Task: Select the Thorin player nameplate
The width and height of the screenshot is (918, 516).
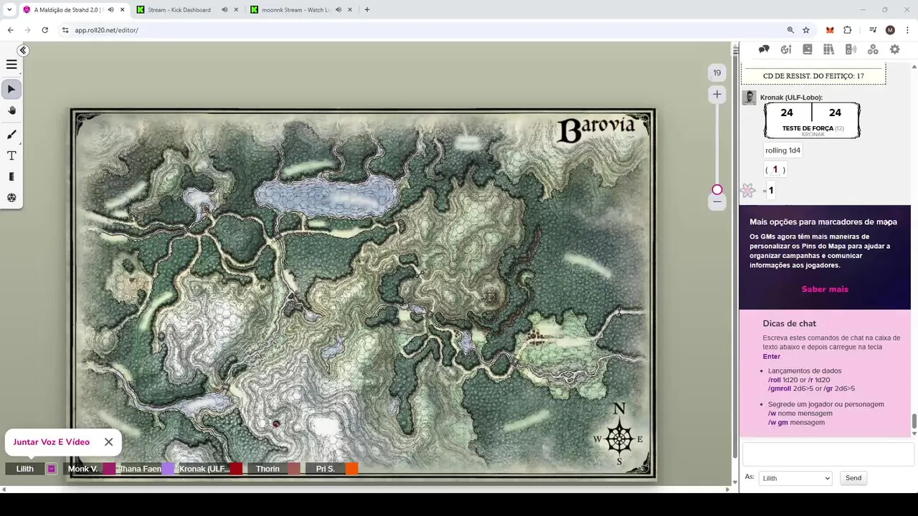Action: 268,469
